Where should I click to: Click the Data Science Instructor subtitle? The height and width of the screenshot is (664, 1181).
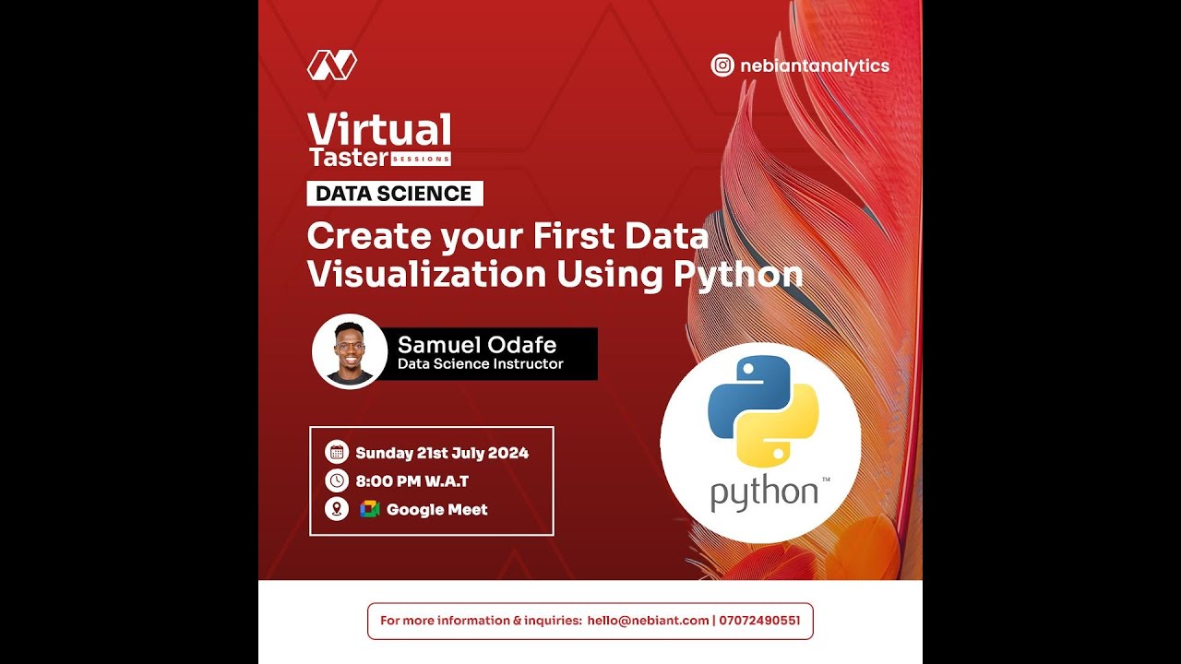point(481,364)
